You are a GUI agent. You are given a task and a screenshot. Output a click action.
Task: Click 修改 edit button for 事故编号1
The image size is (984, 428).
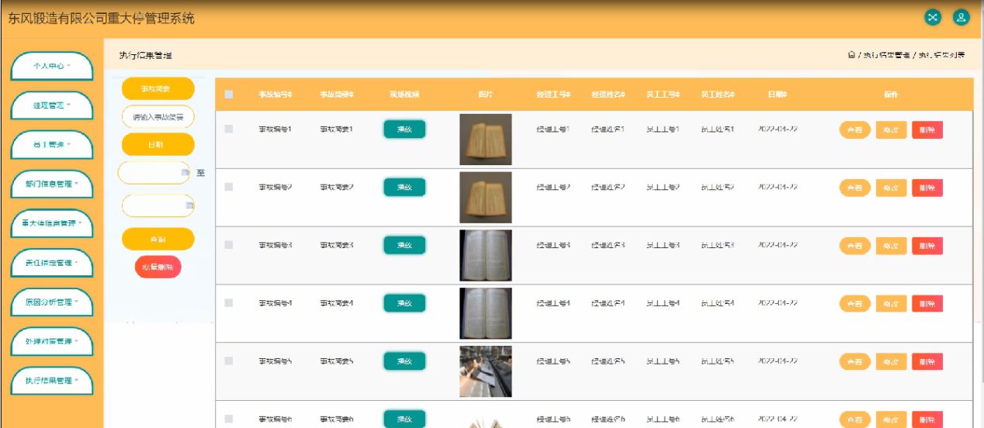(891, 129)
